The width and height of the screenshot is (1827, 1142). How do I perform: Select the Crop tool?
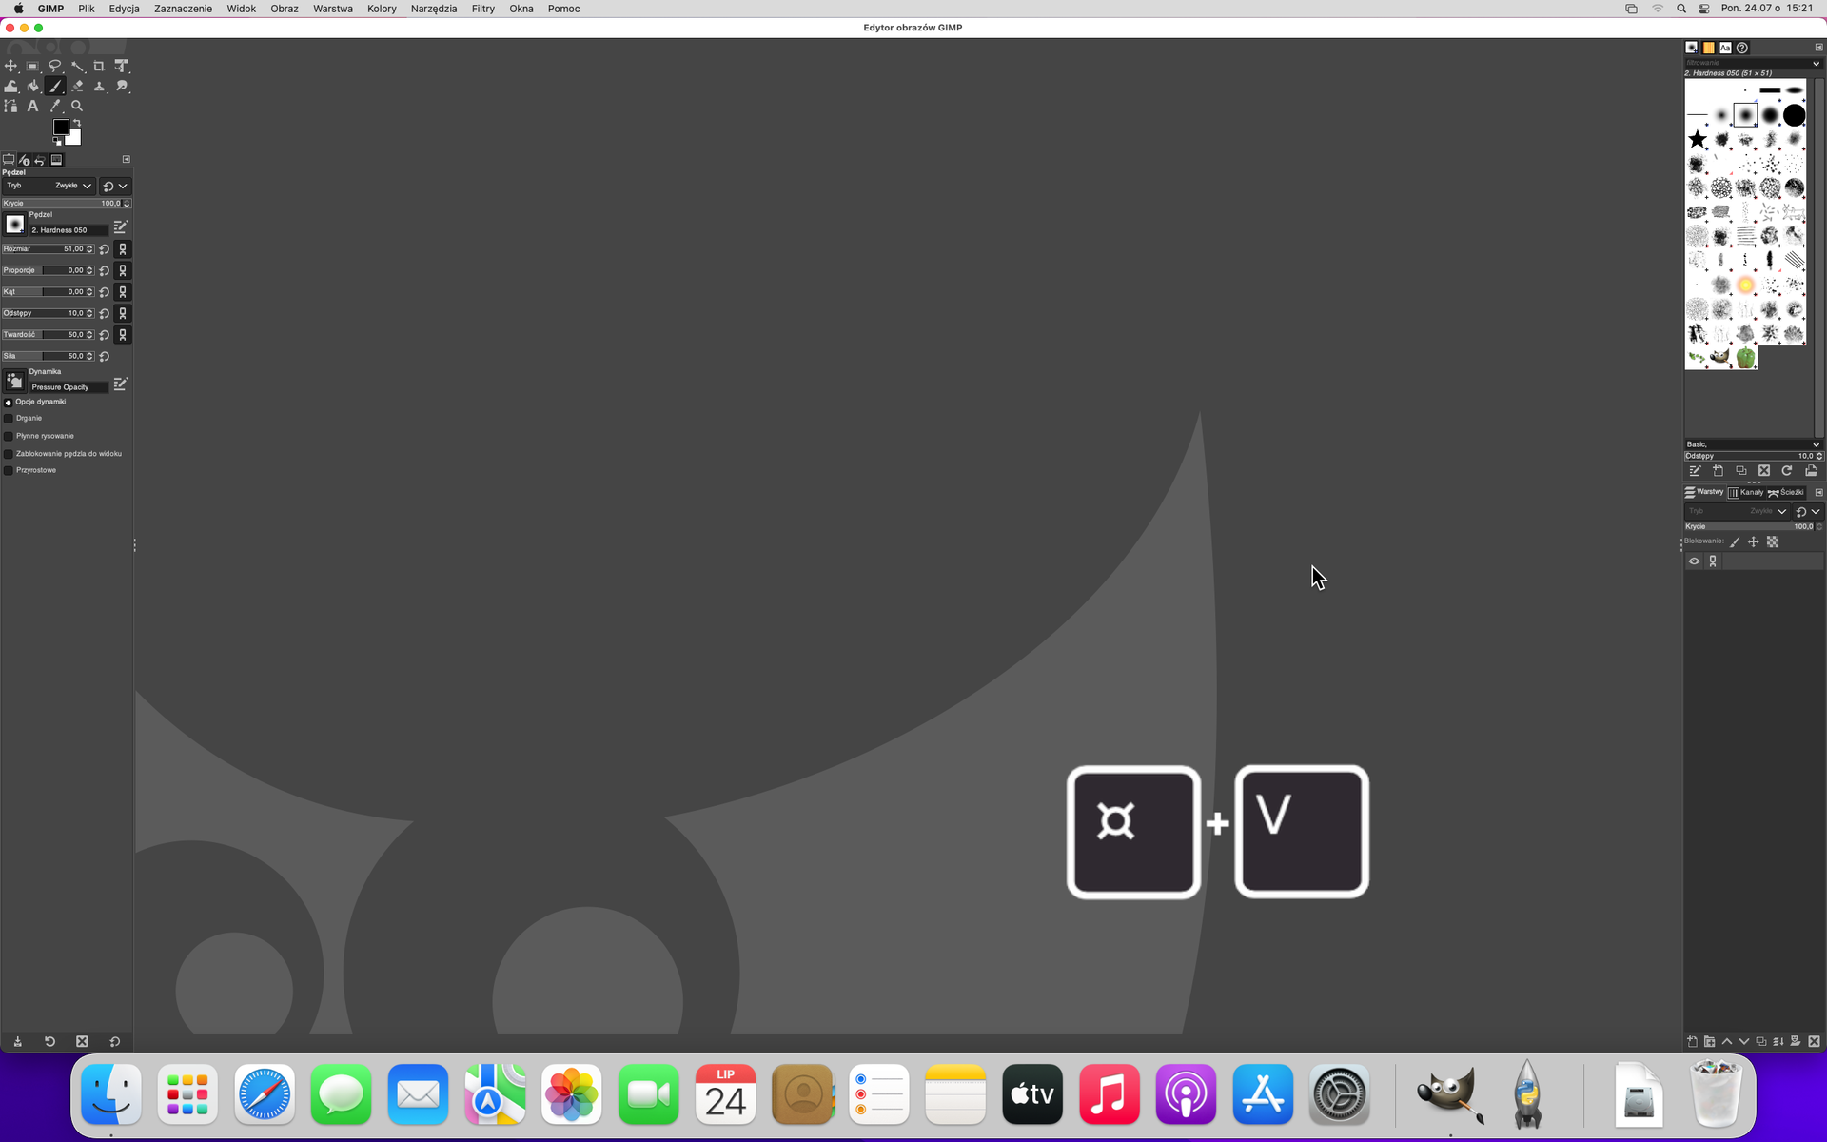click(99, 66)
